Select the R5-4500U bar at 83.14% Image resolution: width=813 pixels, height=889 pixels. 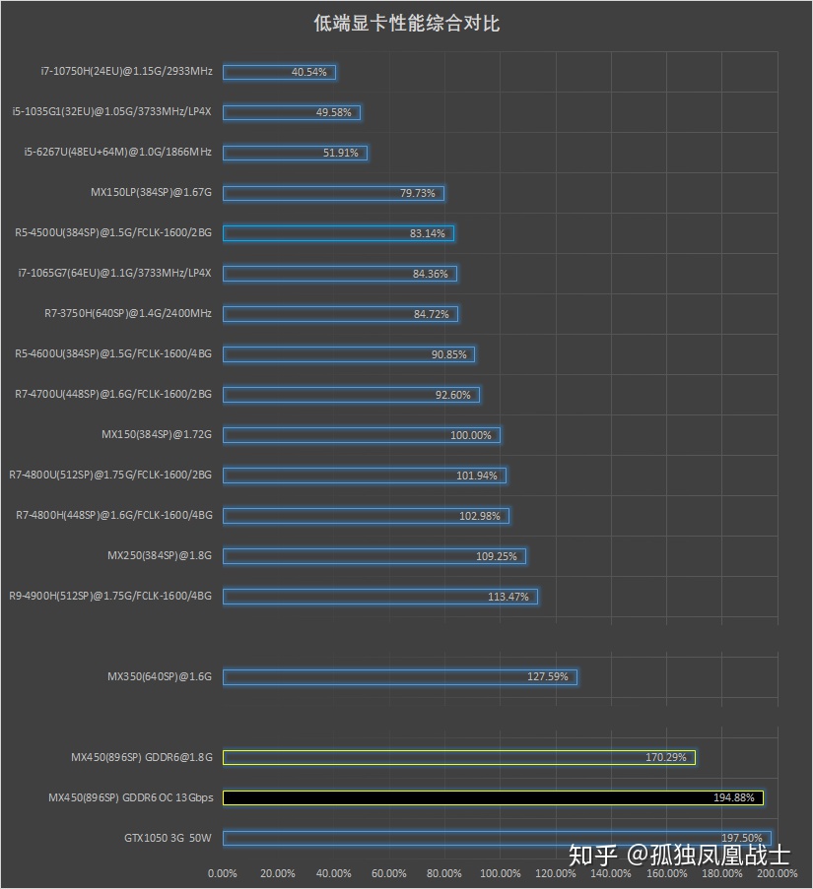[x=338, y=233]
